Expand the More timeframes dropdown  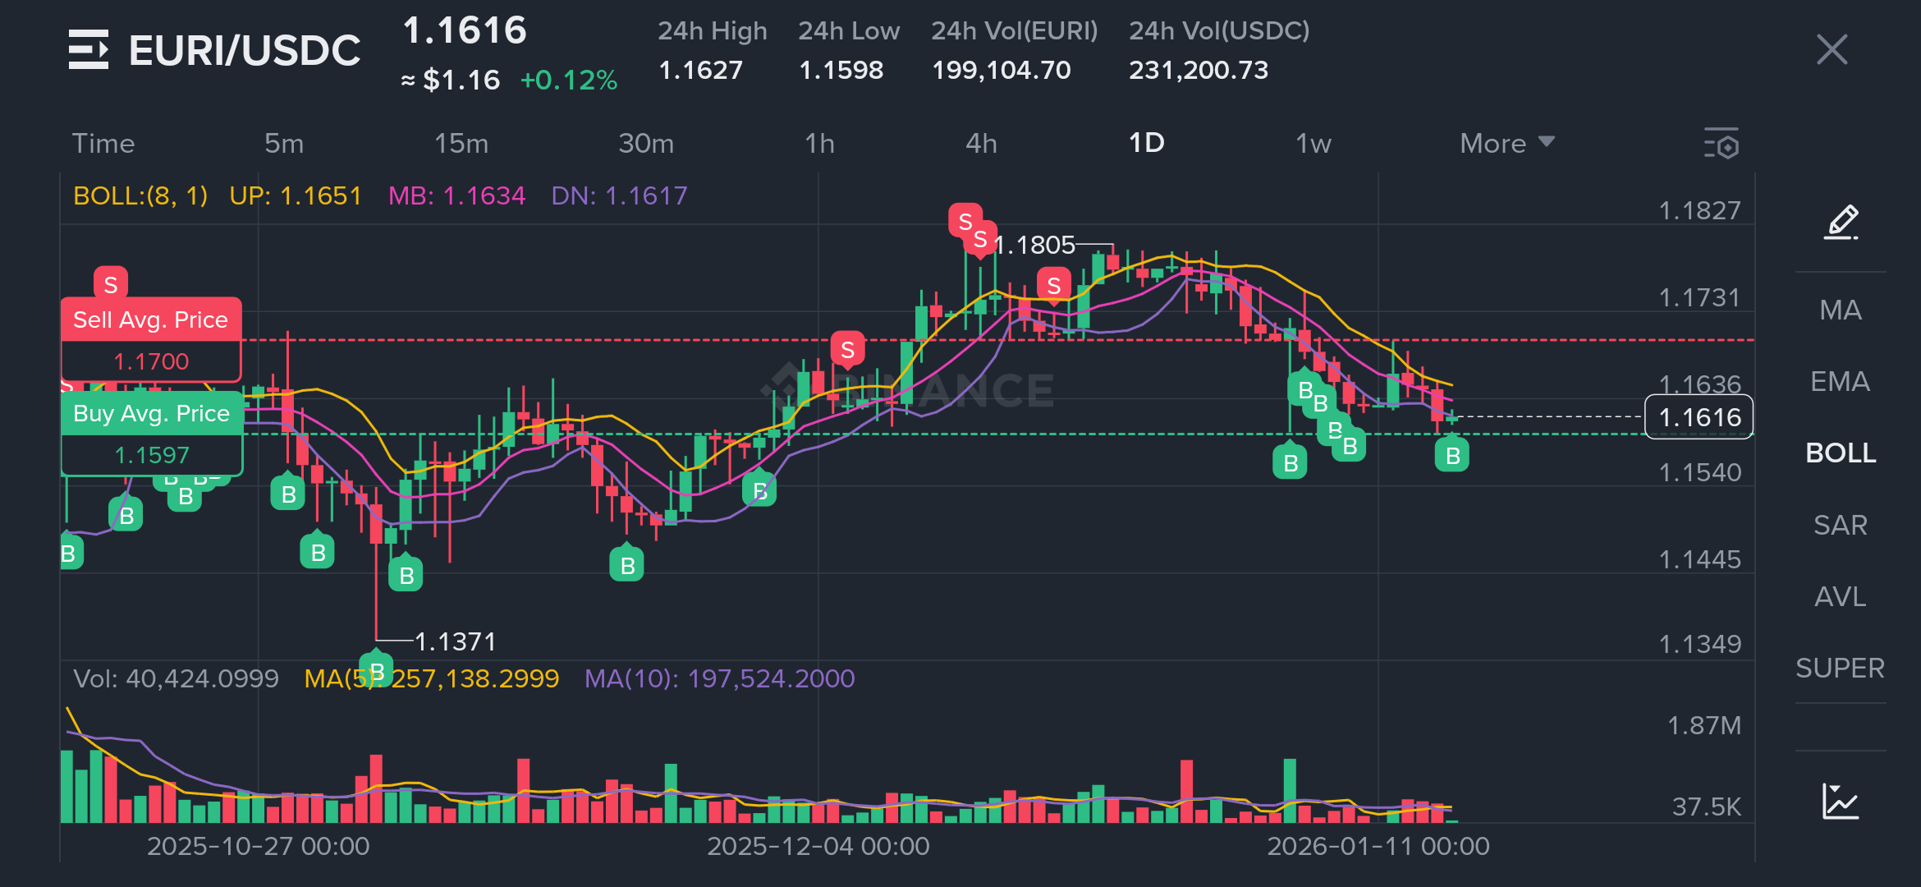[x=1506, y=144]
